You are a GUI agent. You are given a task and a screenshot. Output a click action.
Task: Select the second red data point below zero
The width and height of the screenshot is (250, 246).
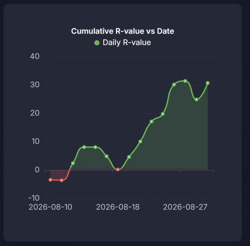coord(61,180)
